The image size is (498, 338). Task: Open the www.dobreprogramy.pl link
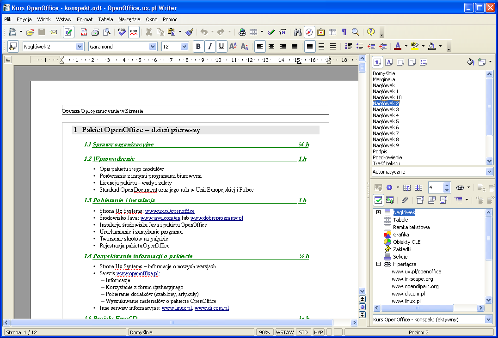[216, 218]
